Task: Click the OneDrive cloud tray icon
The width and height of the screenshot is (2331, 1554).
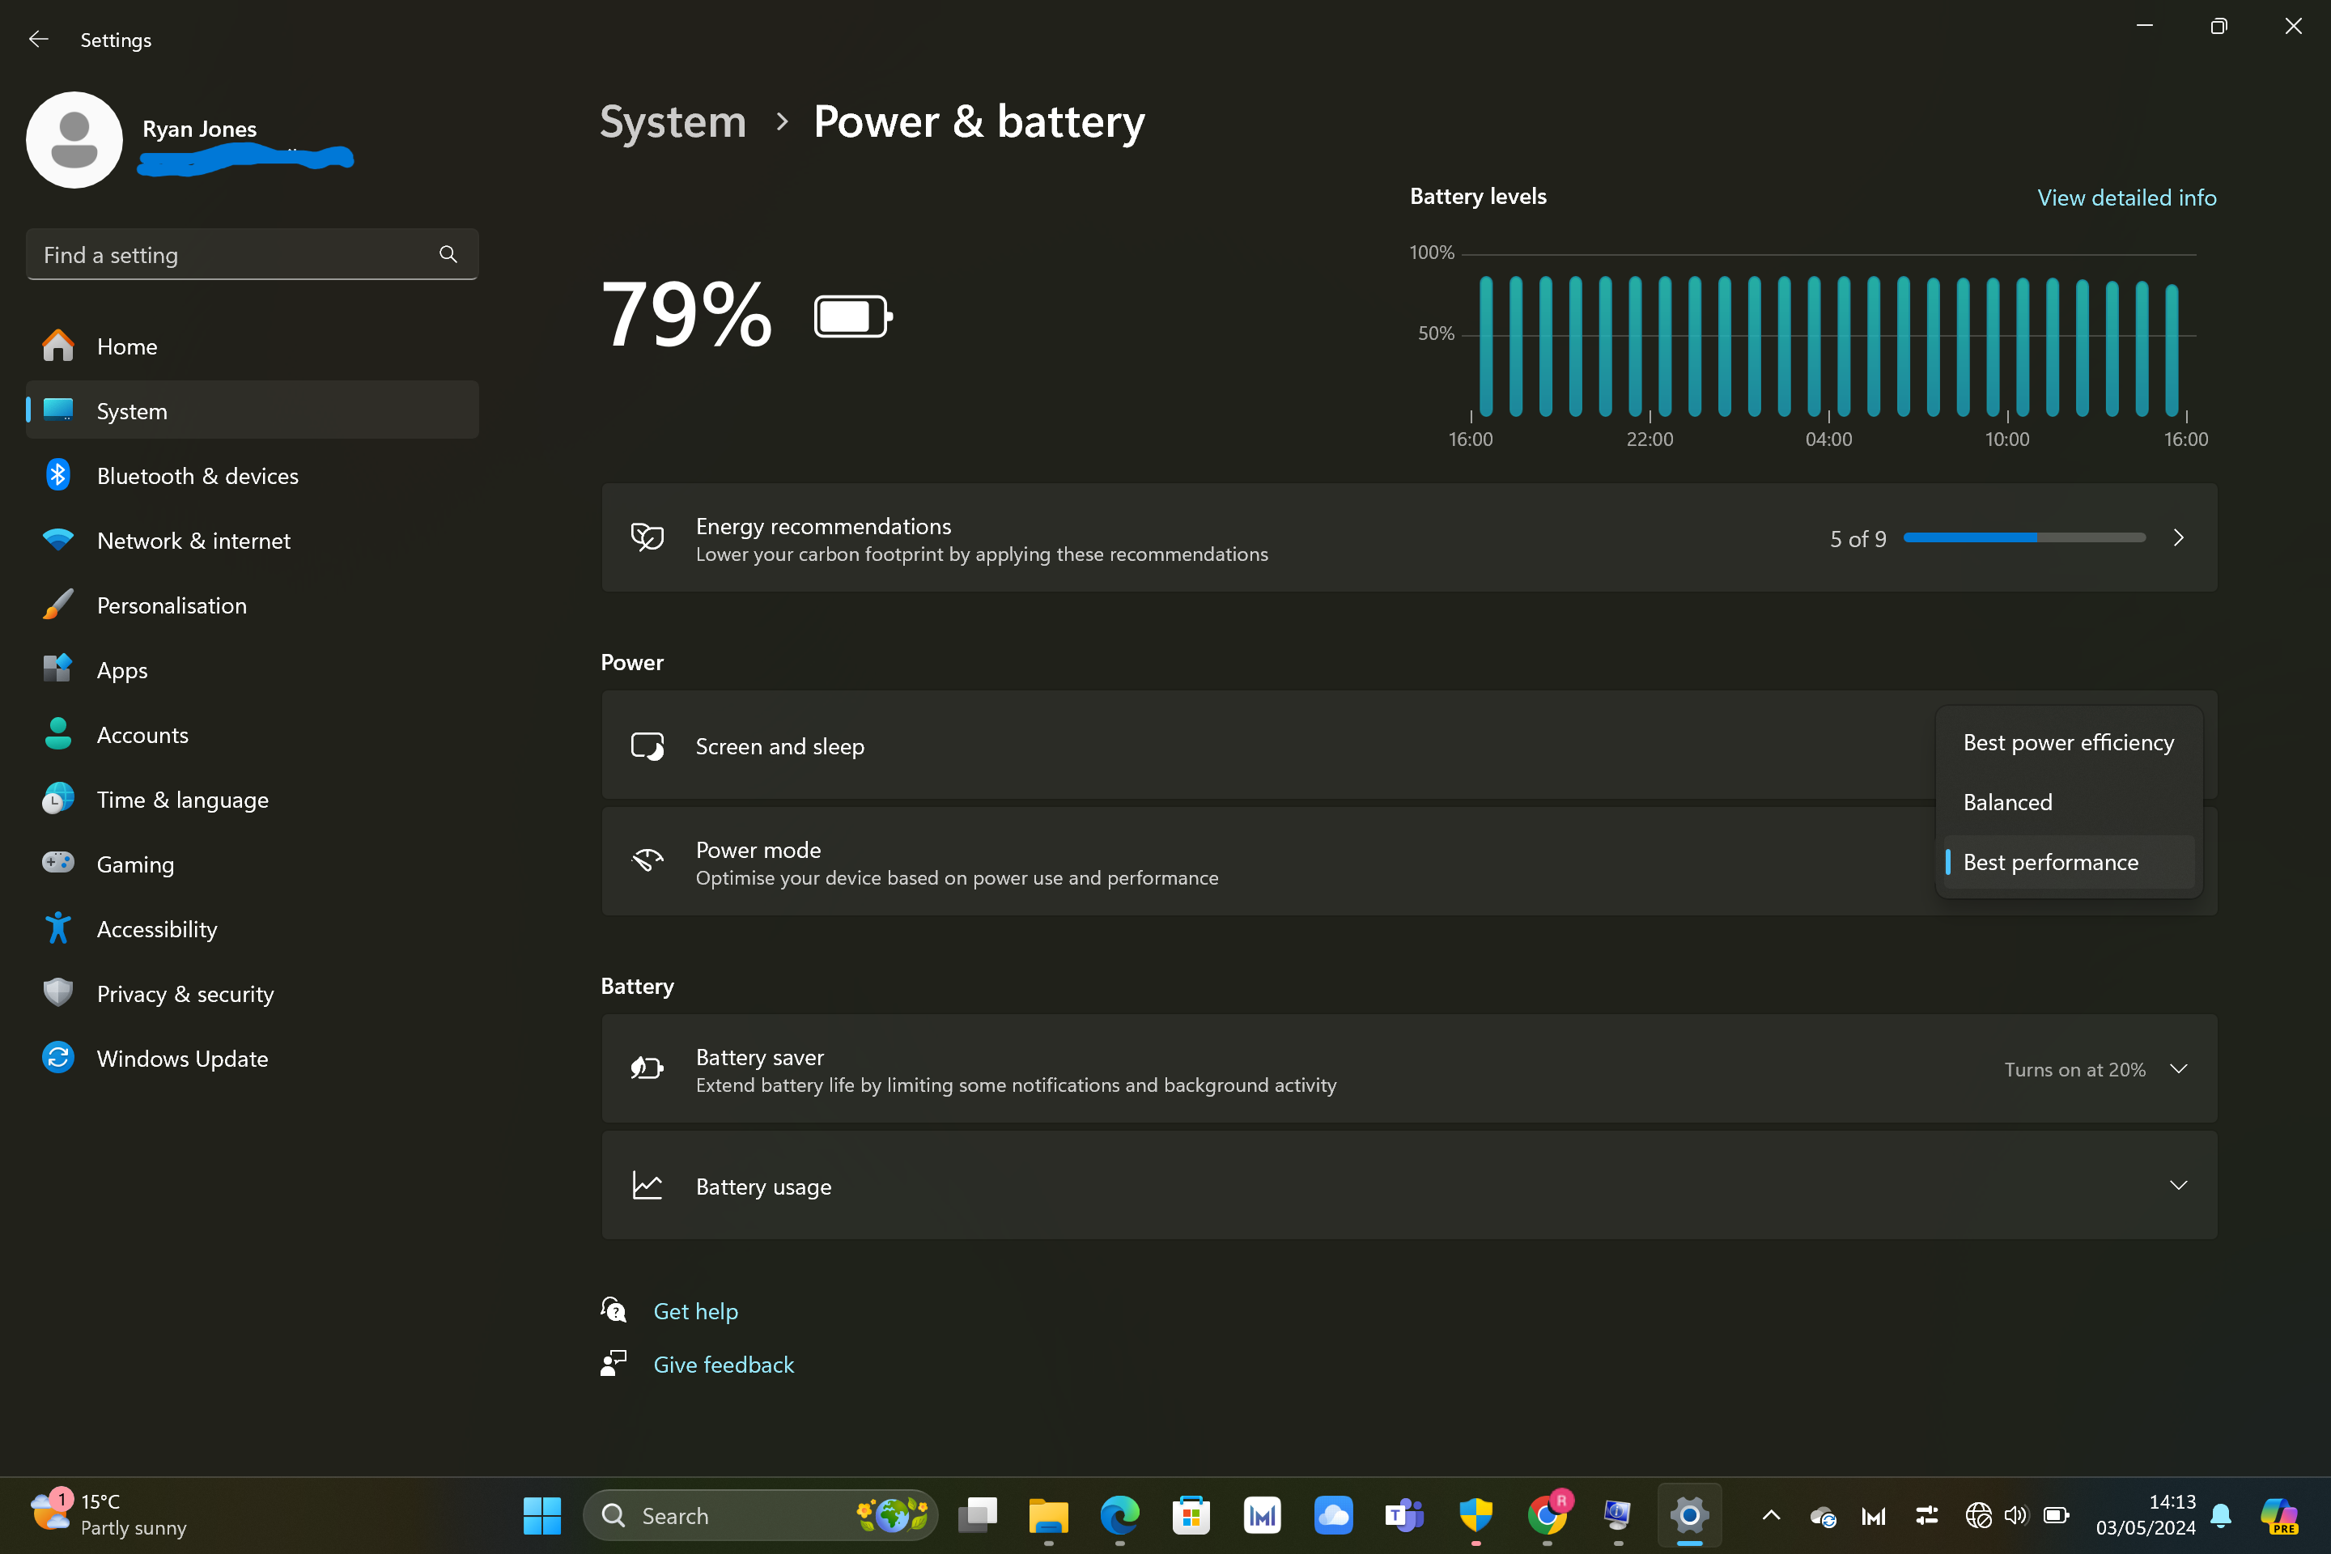Action: [x=1823, y=1515]
